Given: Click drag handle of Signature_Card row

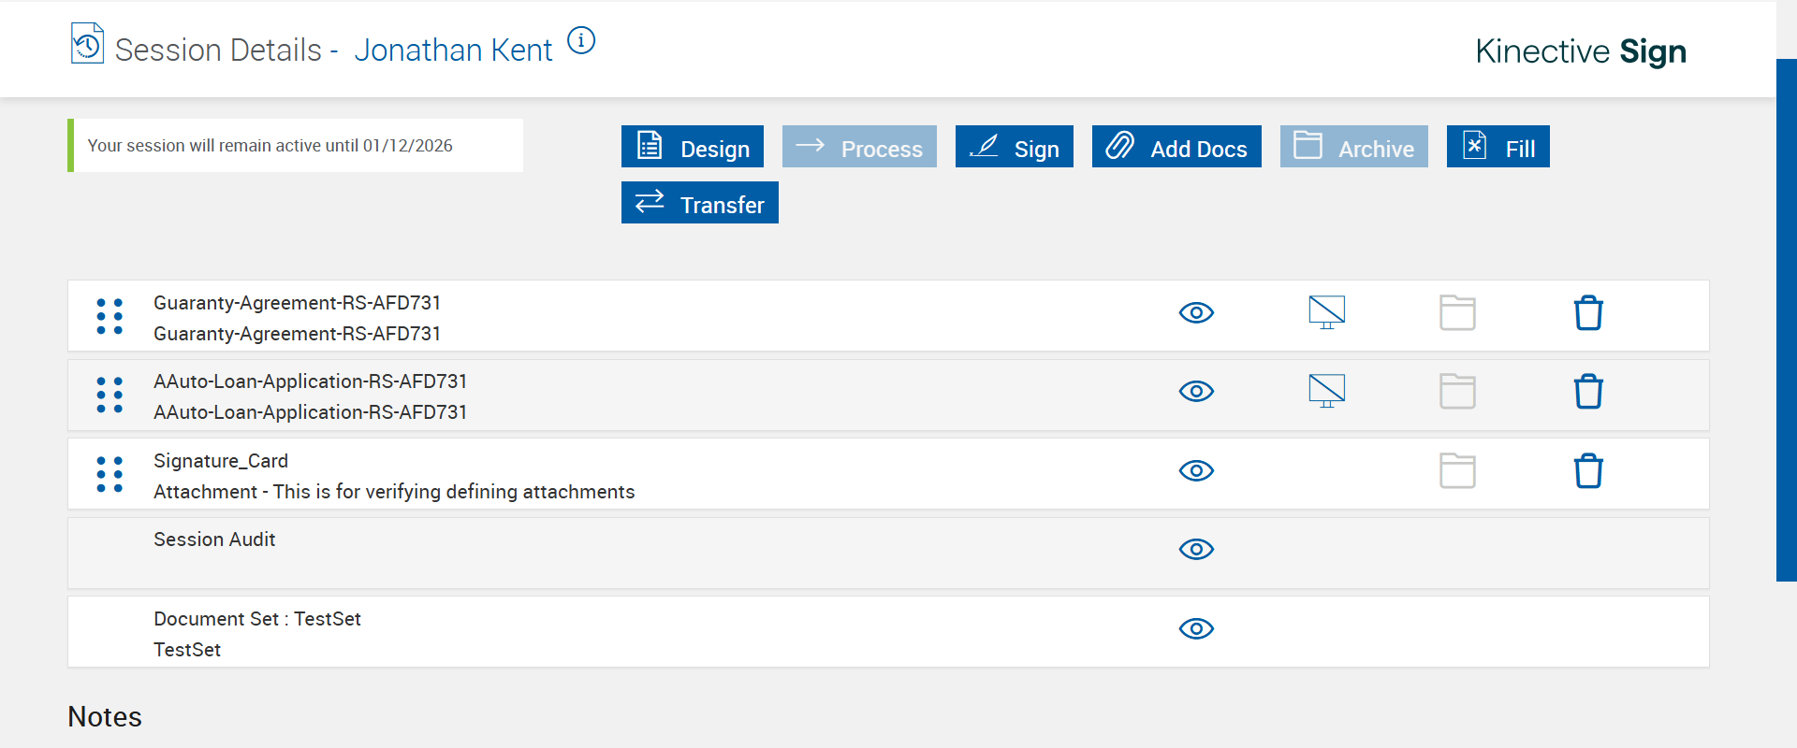Looking at the screenshot, I should [x=110, y=475].
